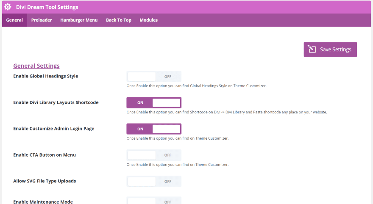Click the Allow SVG File Type Uploads label
The height and width of the screenshot is (204, 373).
(x=45, y=181)
